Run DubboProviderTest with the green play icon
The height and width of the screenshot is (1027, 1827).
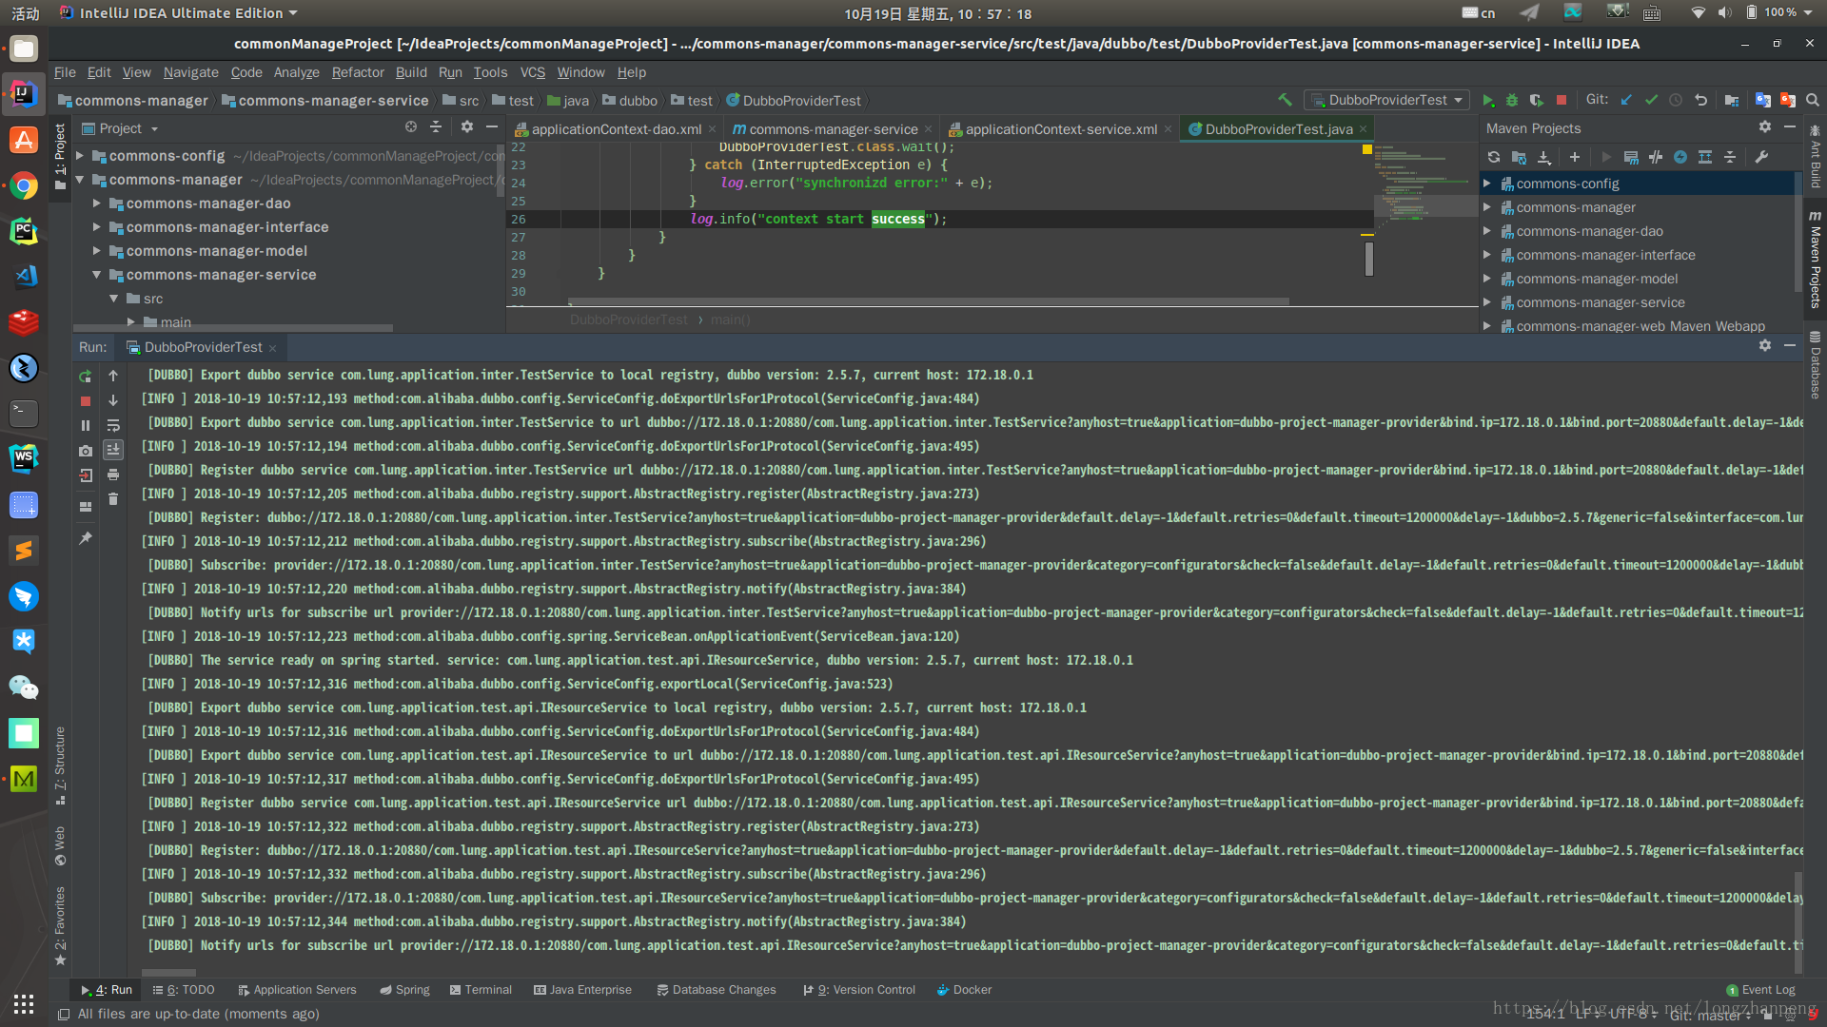coord(1488,100)
